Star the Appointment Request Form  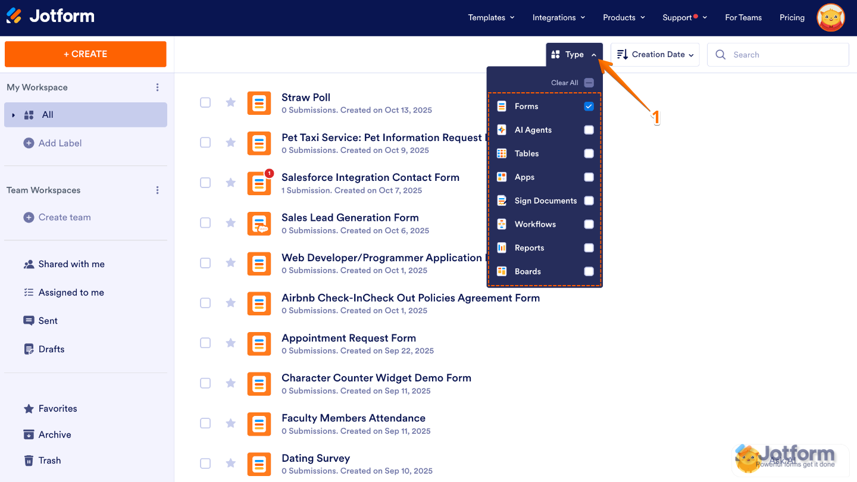[x=231, y=343]
